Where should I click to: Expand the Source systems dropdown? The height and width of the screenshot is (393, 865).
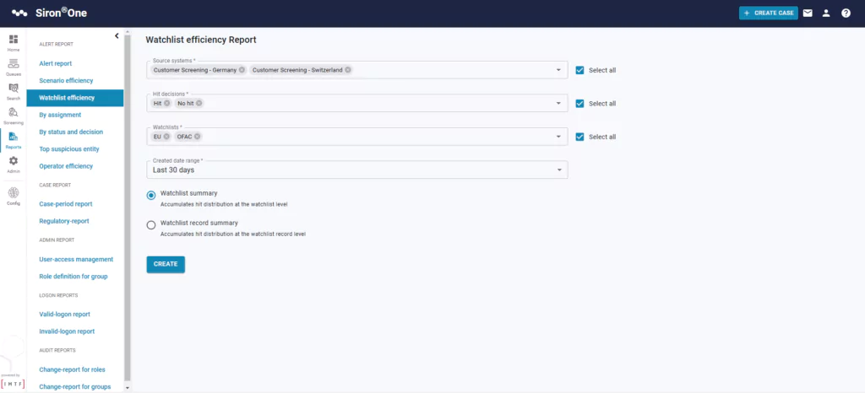coord(559,70)
